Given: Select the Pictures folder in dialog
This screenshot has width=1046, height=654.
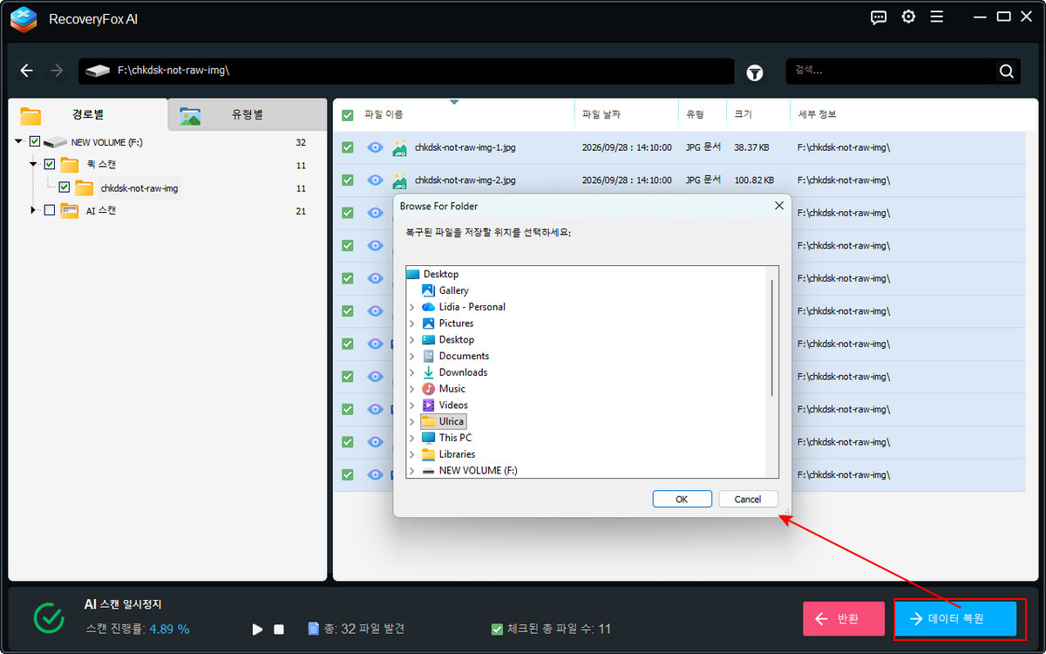Looking at the screenshot, I should (456, 324).
